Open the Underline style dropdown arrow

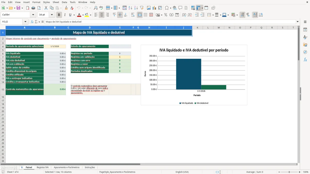coord(74,15)
